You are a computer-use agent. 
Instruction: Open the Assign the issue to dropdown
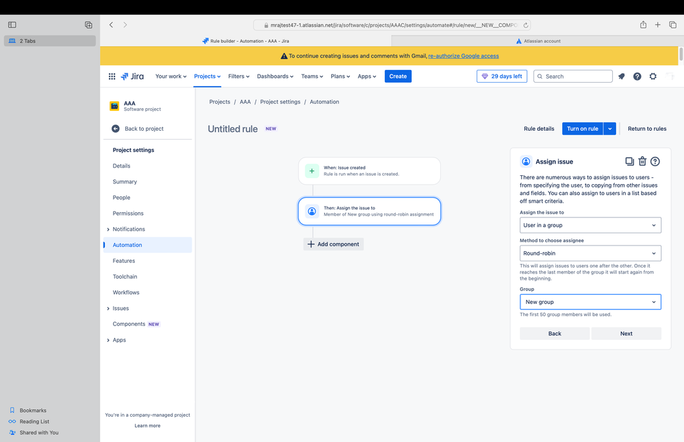[x=590, y=225]
